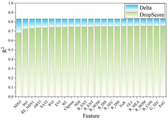
Task: Click the green DropScore segment of CIgreen bar
Action: tap(71, 62)
